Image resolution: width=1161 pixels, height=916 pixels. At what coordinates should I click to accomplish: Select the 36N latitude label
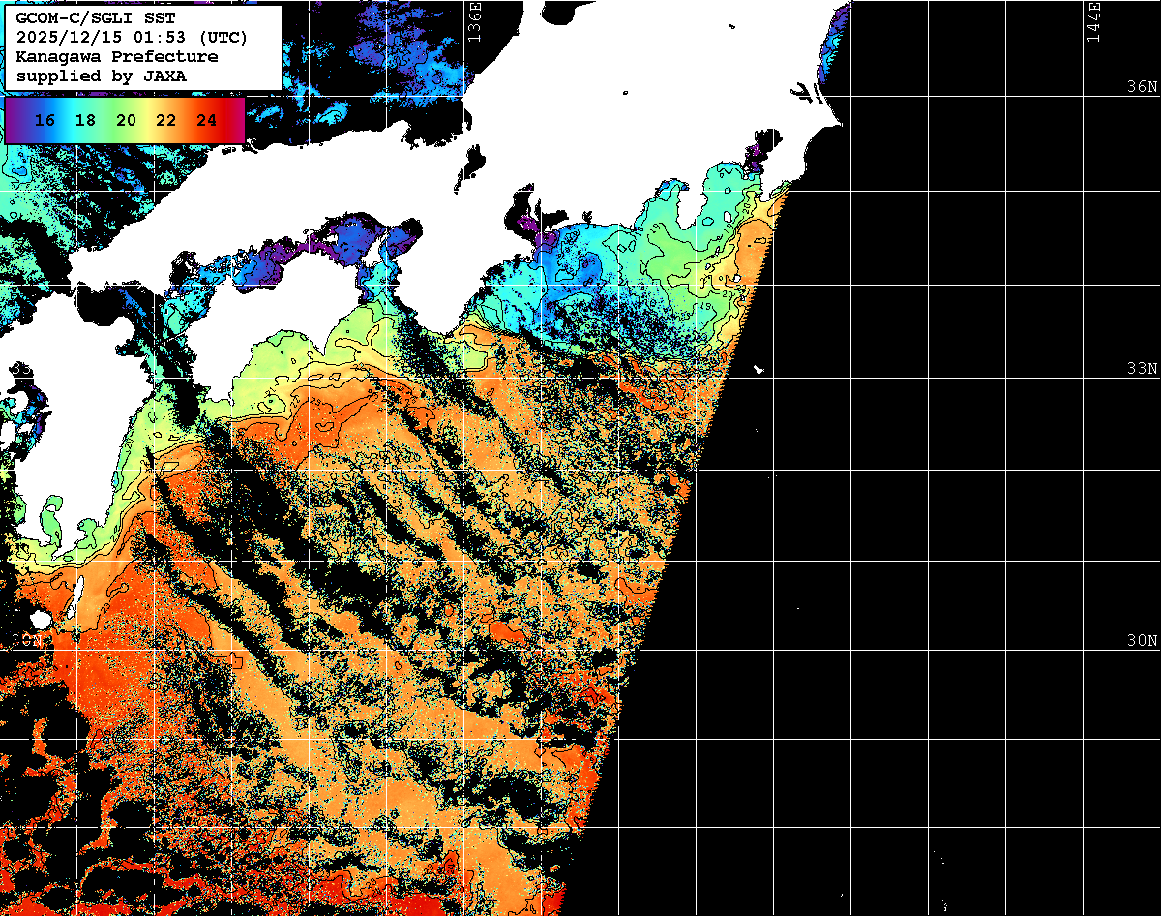[1142, 86]
